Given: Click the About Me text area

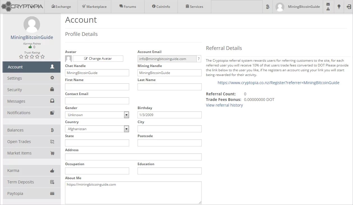Looking at the screenshot, I should point(133,193).
